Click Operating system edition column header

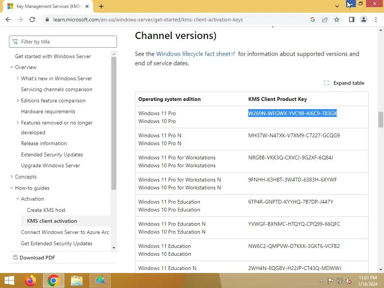(x=169, y=99)
